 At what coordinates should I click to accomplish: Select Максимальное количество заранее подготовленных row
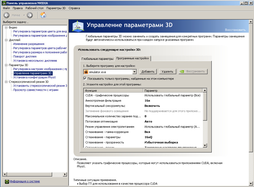point(143,116)
